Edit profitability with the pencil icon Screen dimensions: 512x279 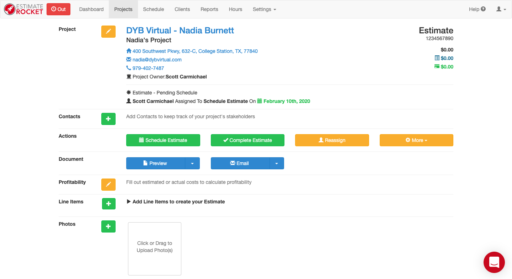pos(108,185)
